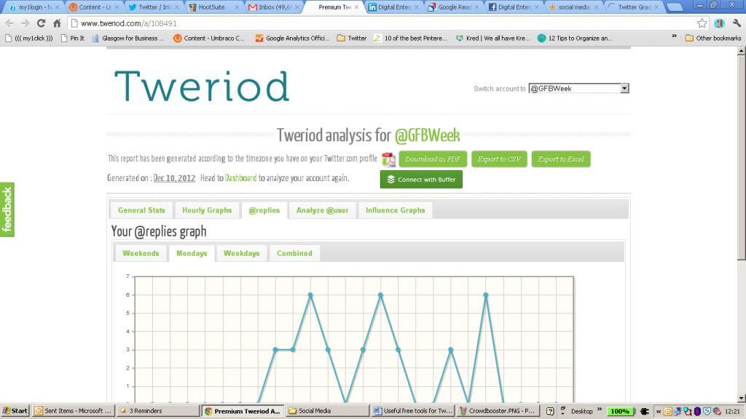Click the Tweriod logo

click(x=203, y=87)
